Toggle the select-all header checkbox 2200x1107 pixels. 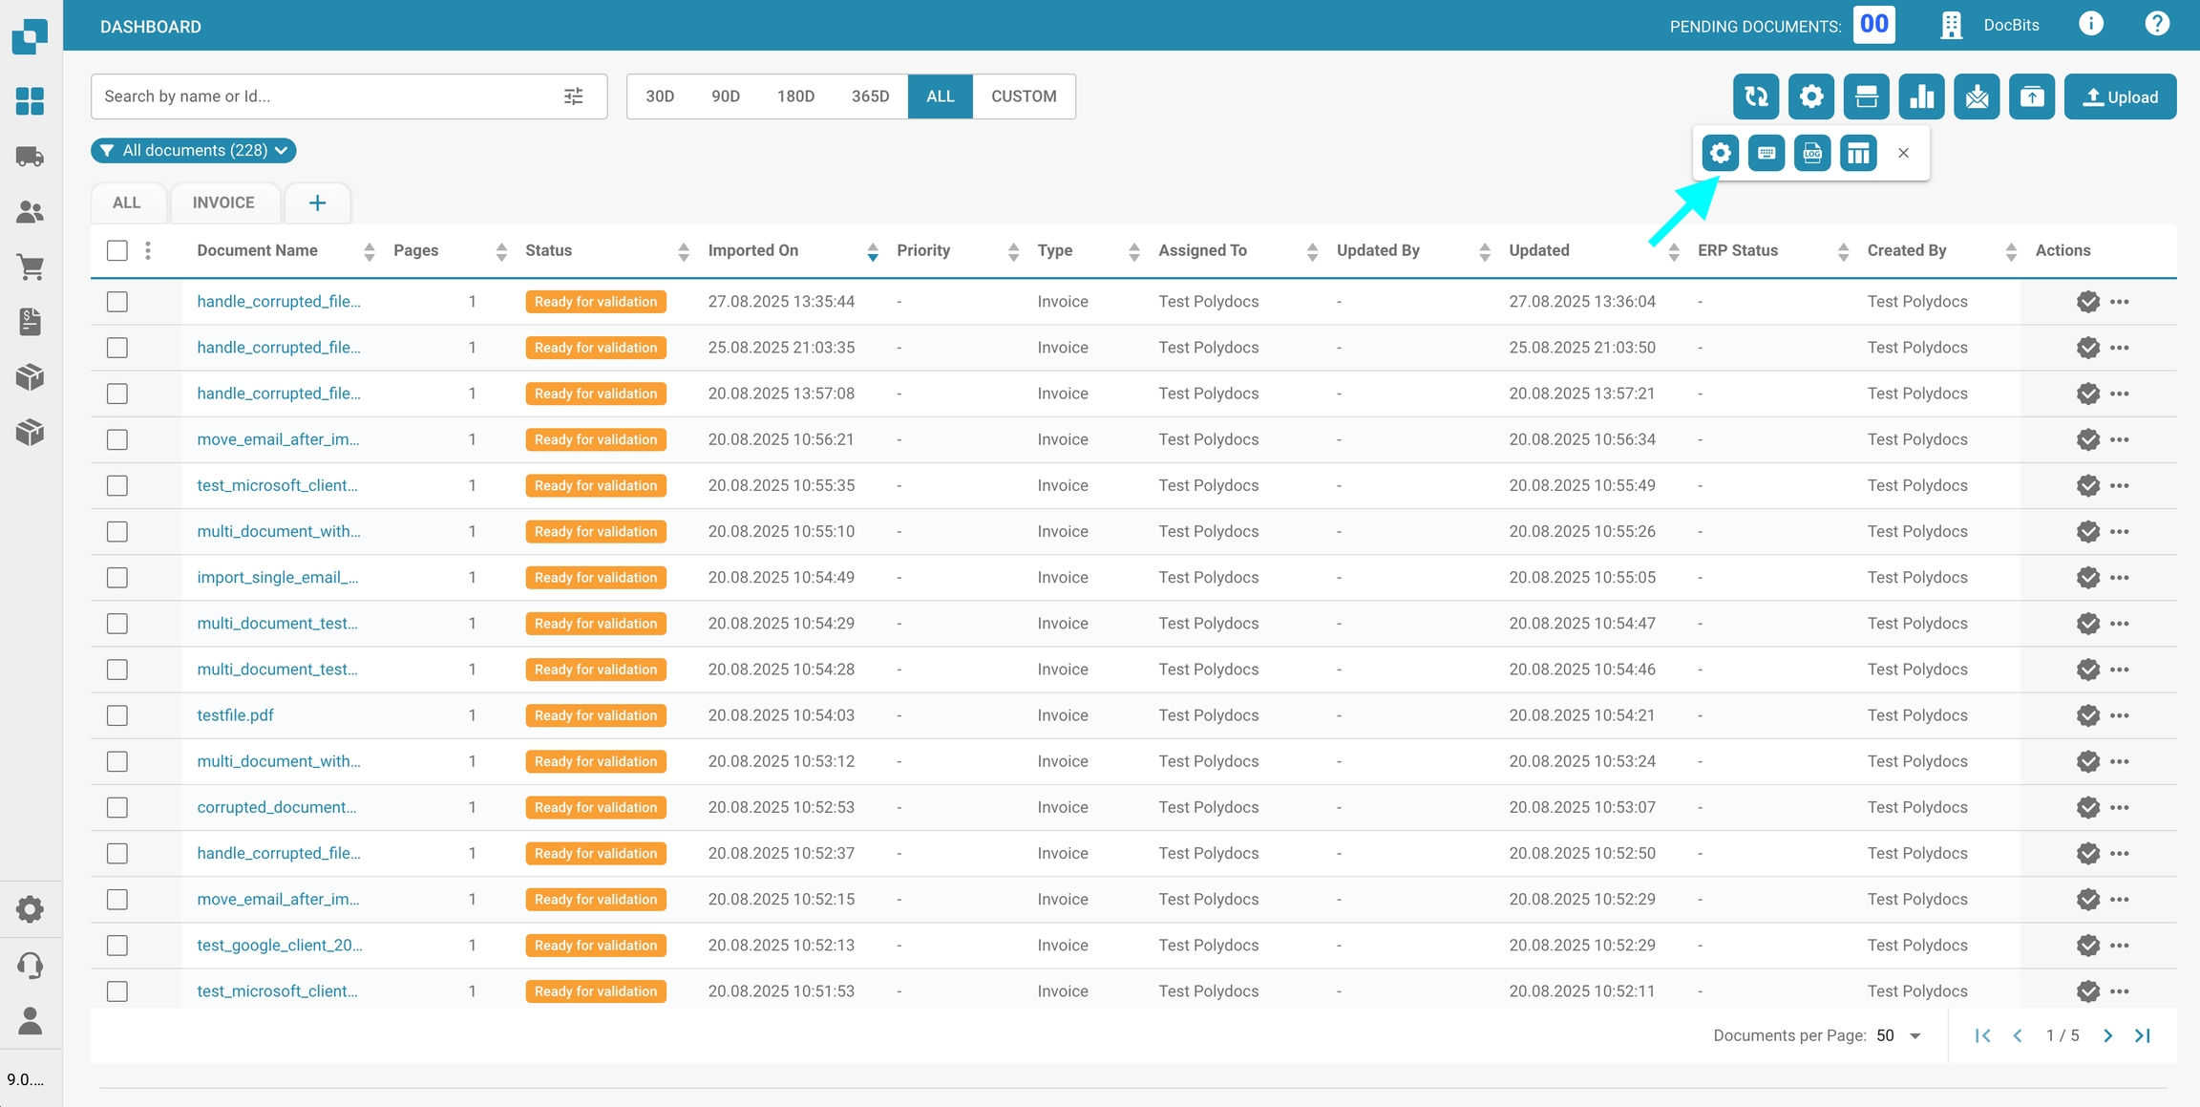pyautogui.click(x=117, y=250)
